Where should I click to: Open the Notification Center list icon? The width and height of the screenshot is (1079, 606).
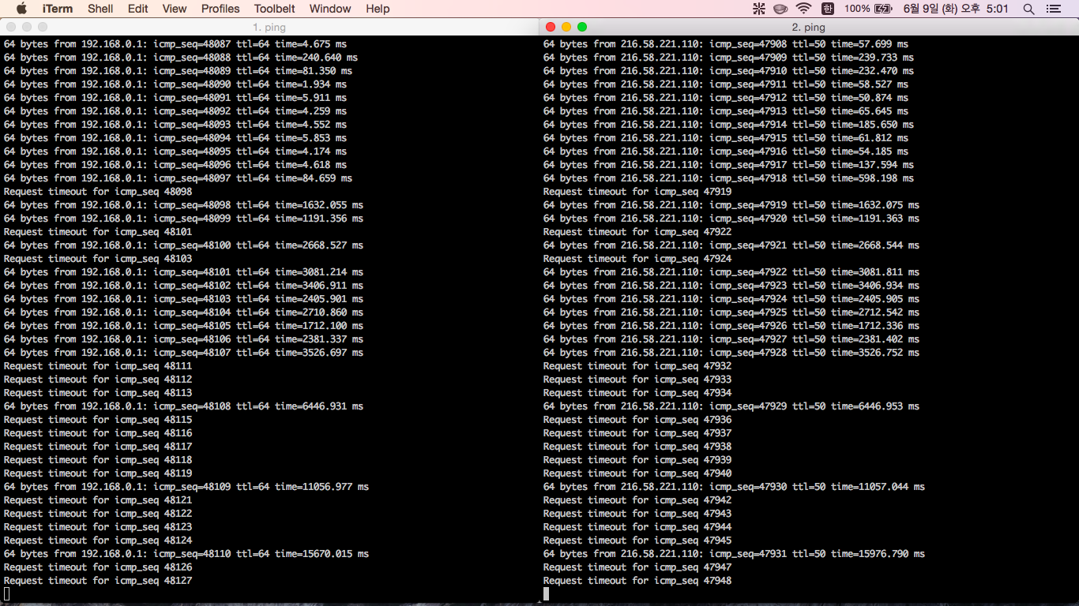[x=1054, y=9]
